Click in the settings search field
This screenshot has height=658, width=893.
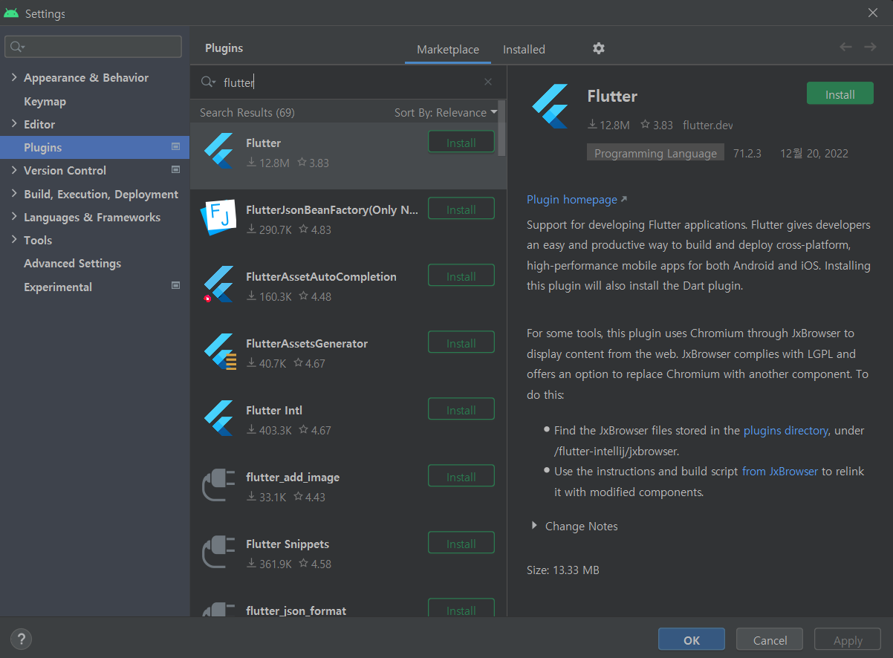click(x=93, y=47)
